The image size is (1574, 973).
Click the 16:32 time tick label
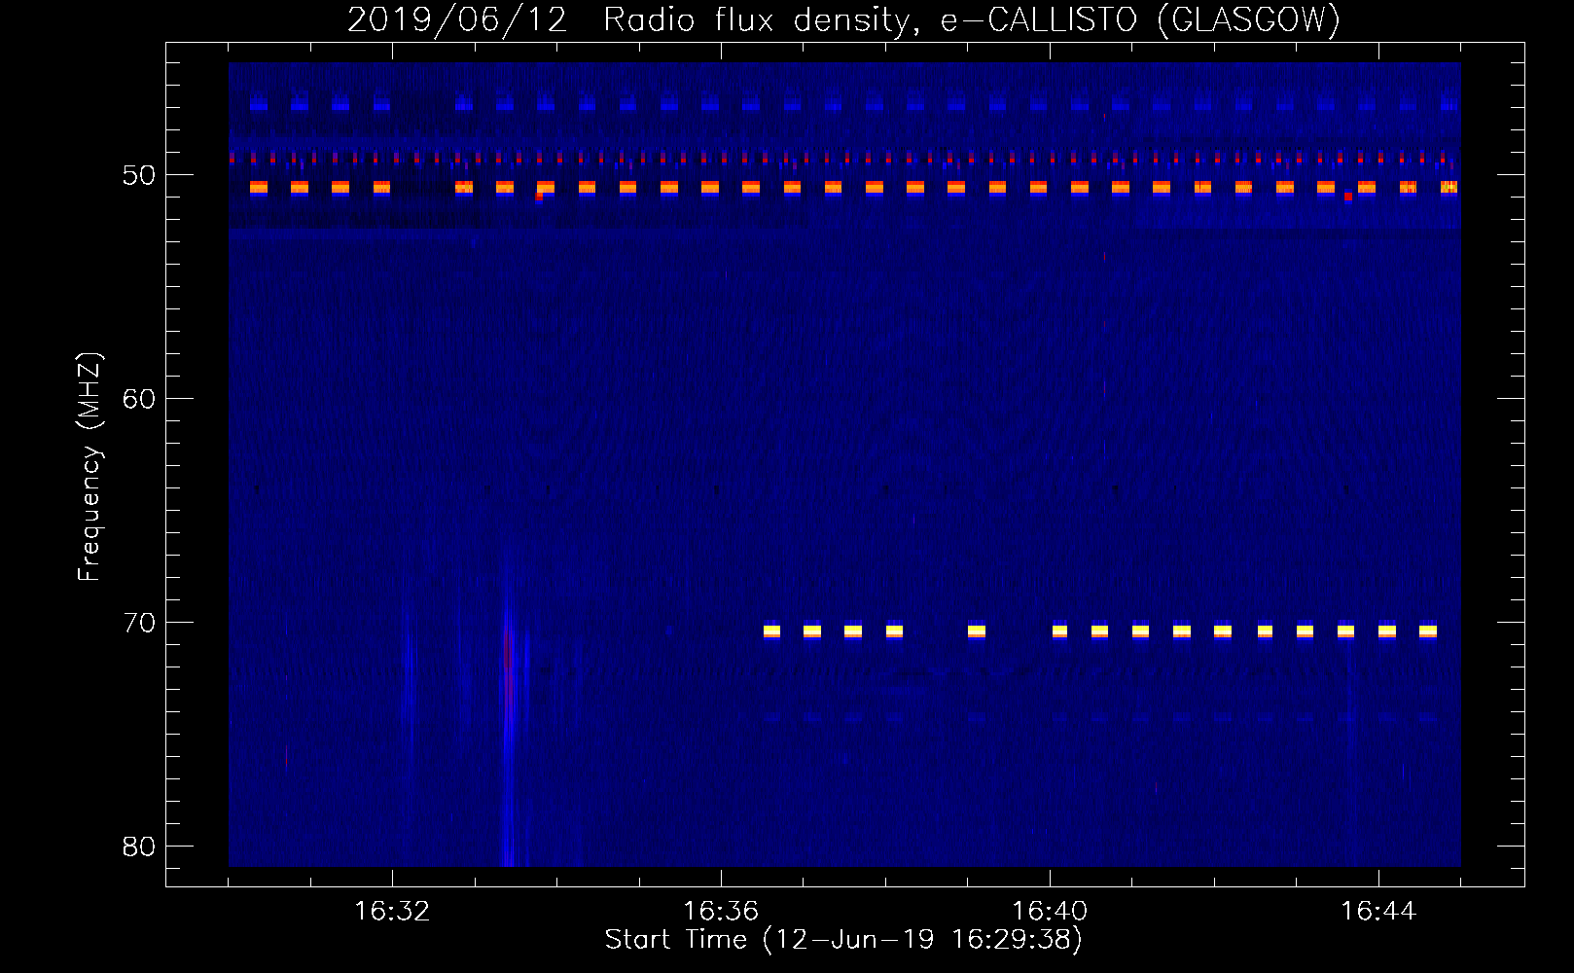click(x=392, y=912)
